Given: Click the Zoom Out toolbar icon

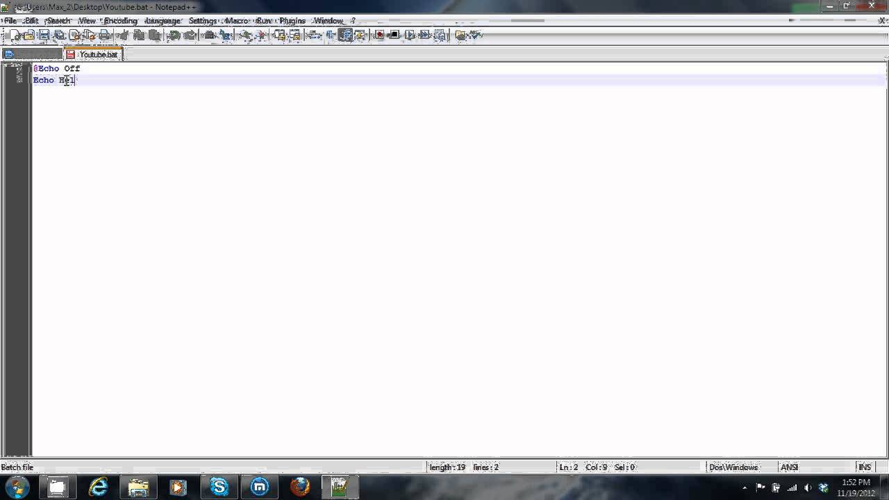Looking at the screenshot, I should tap(261, 35).
